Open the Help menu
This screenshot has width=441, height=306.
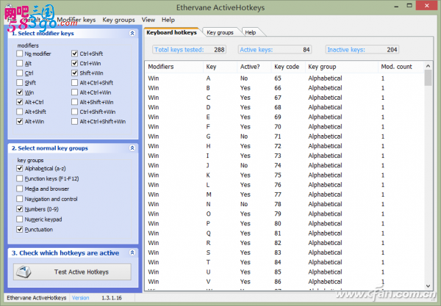tap(168, 20)
